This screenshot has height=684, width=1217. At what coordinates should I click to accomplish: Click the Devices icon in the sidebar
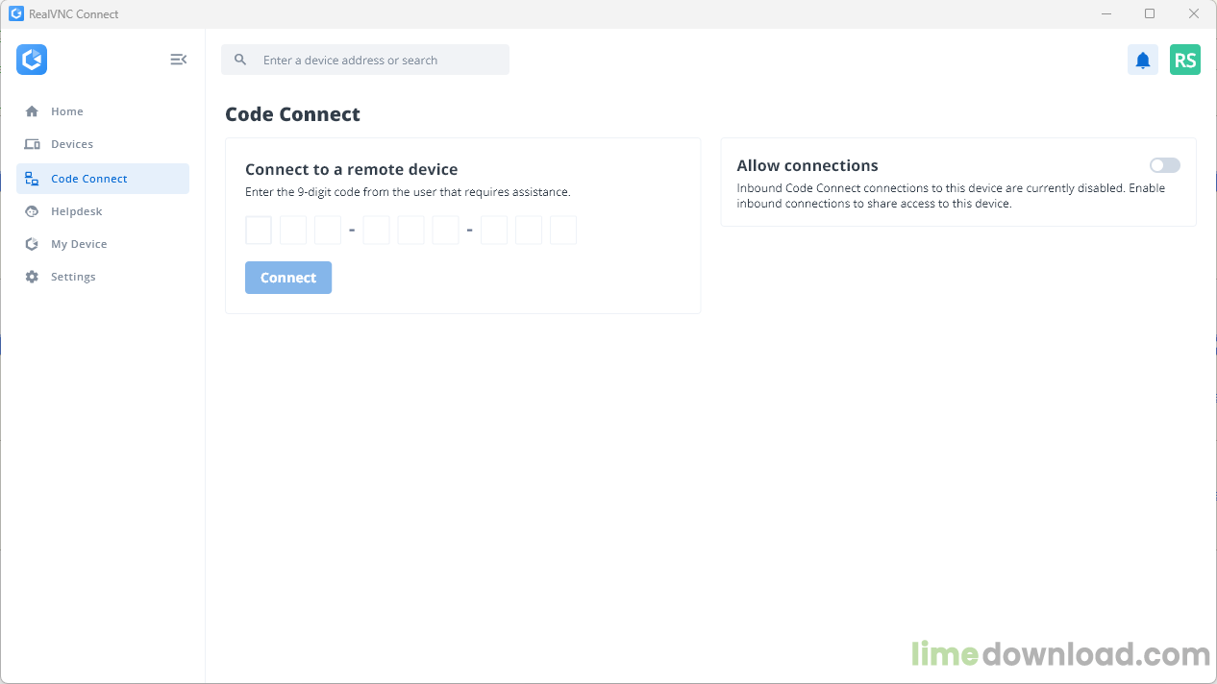pyautogui.click(x=32, y=144)
